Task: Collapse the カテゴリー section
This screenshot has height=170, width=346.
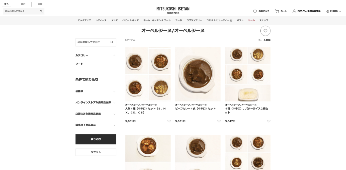Action: (x=96, y=55)
